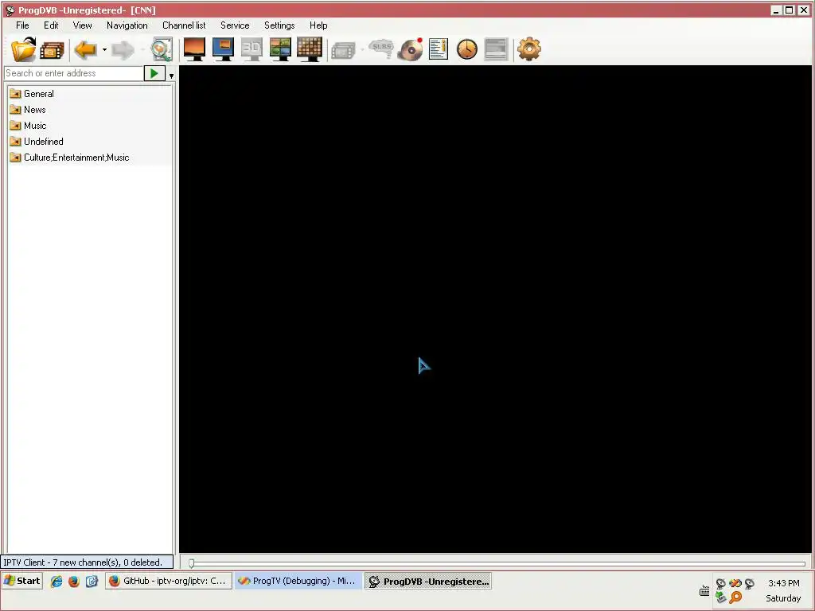The image size is (815, 611).
Task: Open the scheduler clock icon
Action: click(466, 49)
